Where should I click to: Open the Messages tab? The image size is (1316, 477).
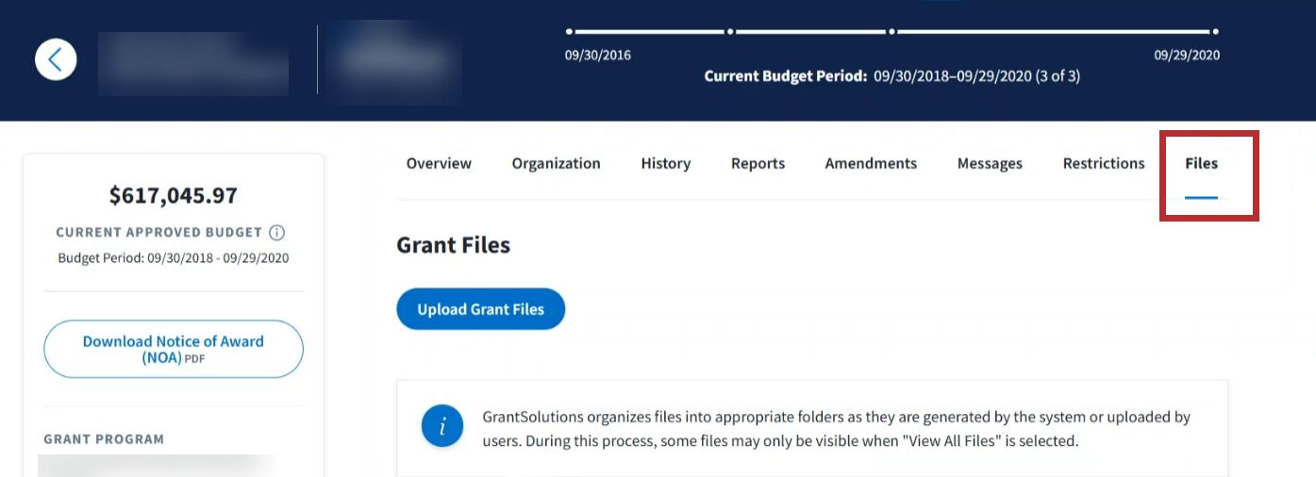990,163
